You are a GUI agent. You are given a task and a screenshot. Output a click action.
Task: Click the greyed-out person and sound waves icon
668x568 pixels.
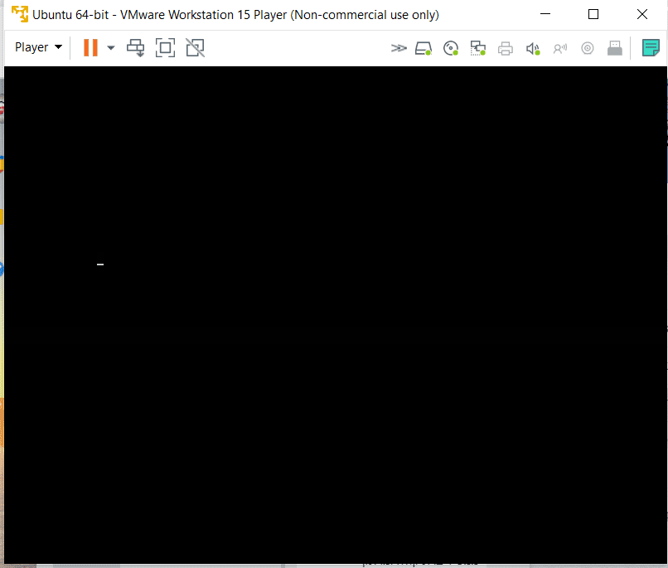pyautogui.click(x=560, y=49)
